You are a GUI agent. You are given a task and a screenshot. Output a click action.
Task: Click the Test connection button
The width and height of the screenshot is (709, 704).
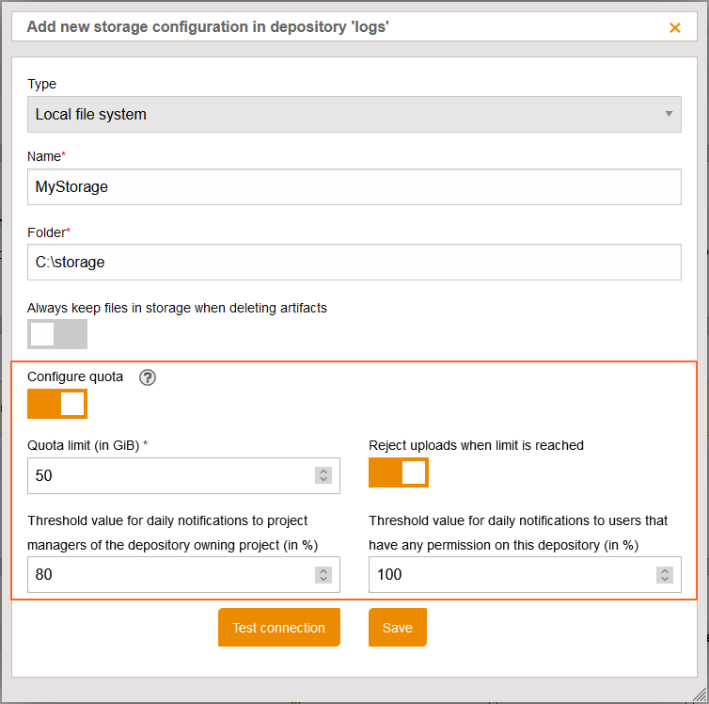tap(279, 628)
